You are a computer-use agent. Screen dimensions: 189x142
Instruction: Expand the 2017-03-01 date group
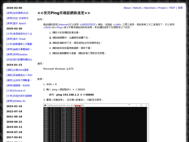pyautogui.click(x=14, y=137)
